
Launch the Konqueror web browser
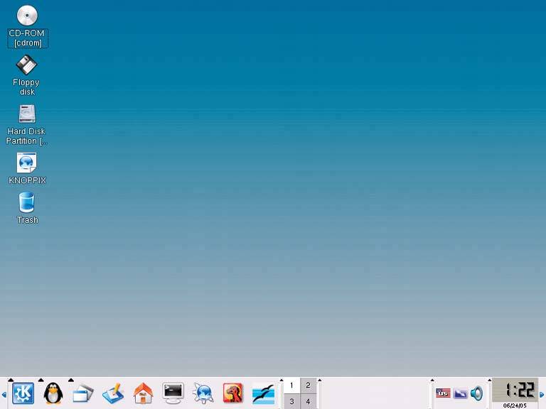click(x=203, y=393)
